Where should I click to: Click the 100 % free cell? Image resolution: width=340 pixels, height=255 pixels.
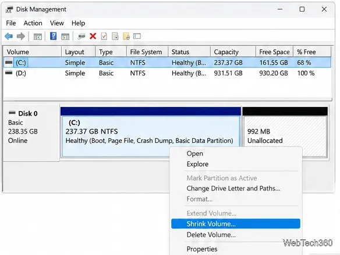click(x=306, y=73)
